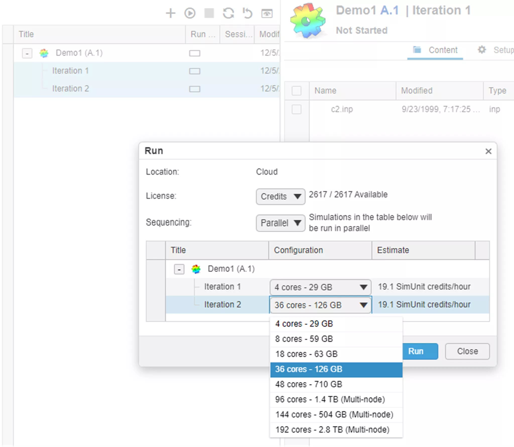Click the Configuration column header in Run dialog
514x447 pixels.
pyautogui.click(x=320, y=250)
